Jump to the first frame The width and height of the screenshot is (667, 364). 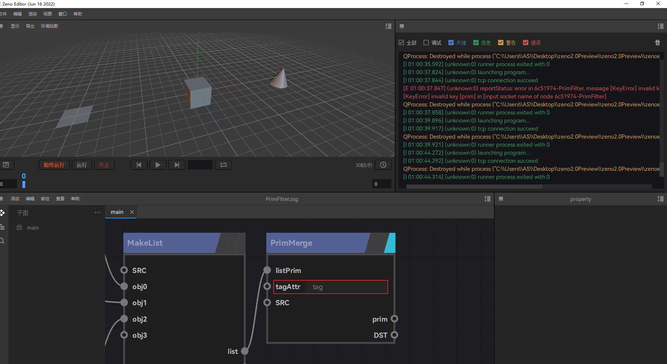coord(139,165)
